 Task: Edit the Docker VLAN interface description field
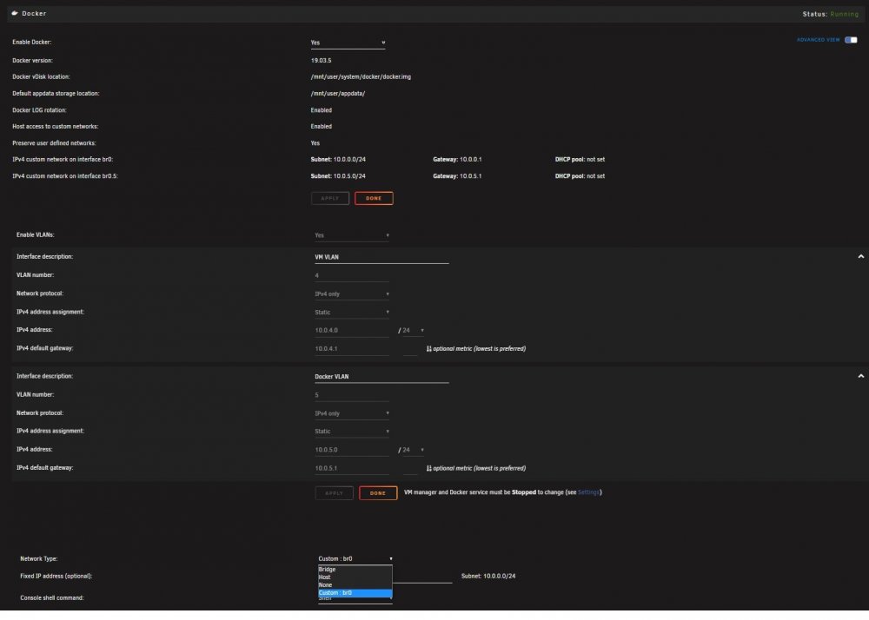point(381,377)
